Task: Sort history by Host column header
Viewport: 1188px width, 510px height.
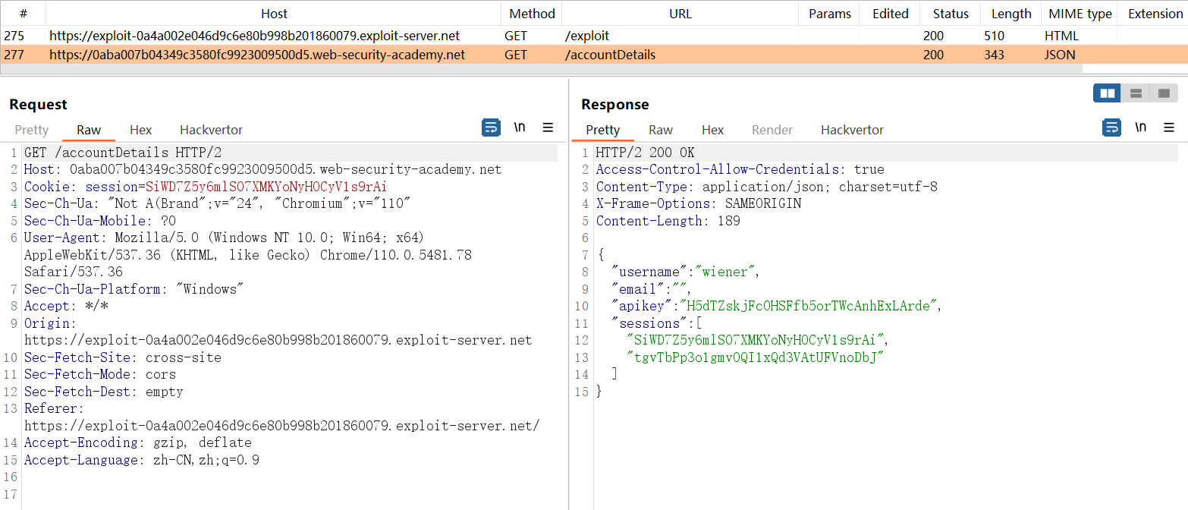Action: pyautogui.click(x=274, y=14)
